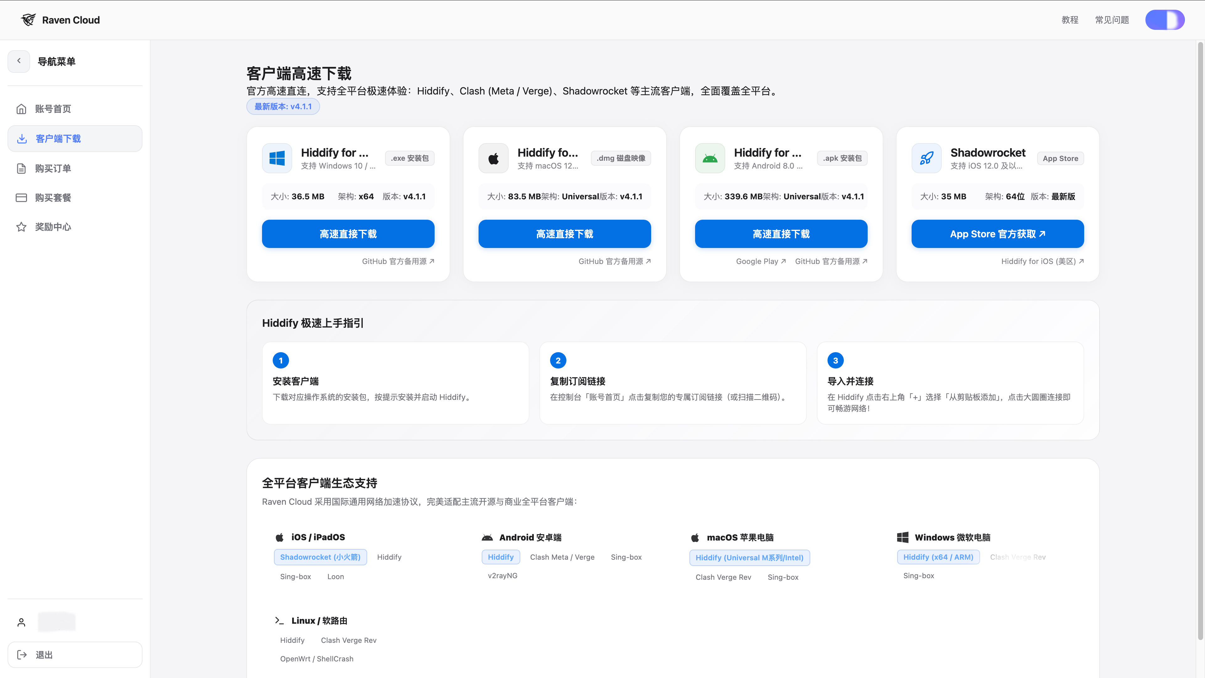The width and height of the screenshot is (1205, 678).
Task: Click the Apple logo icon on macOS card
Action: coord(494,158)
